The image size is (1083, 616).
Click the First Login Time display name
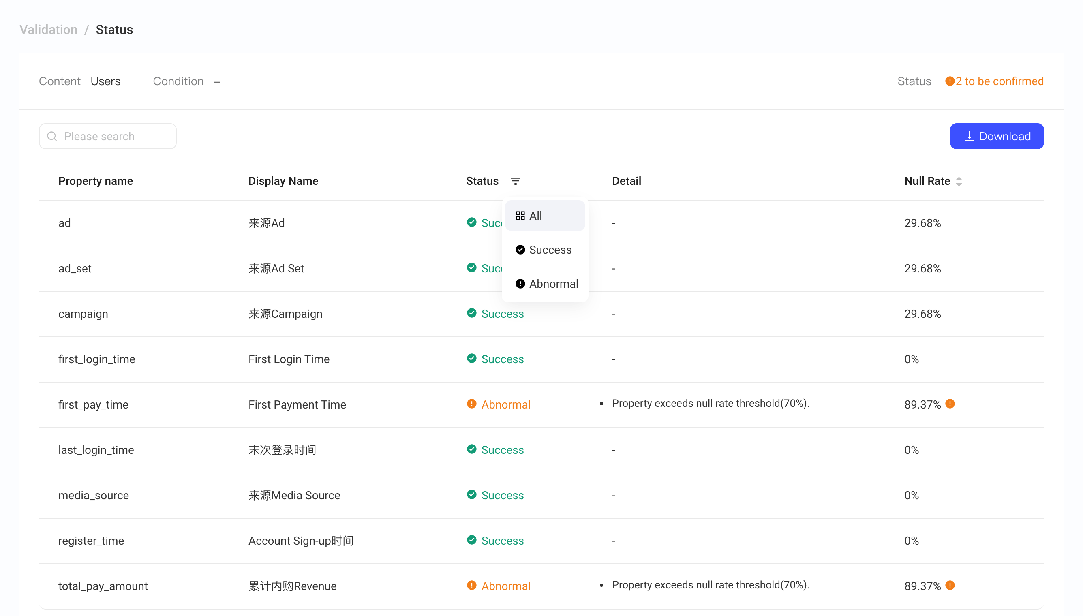289,359
